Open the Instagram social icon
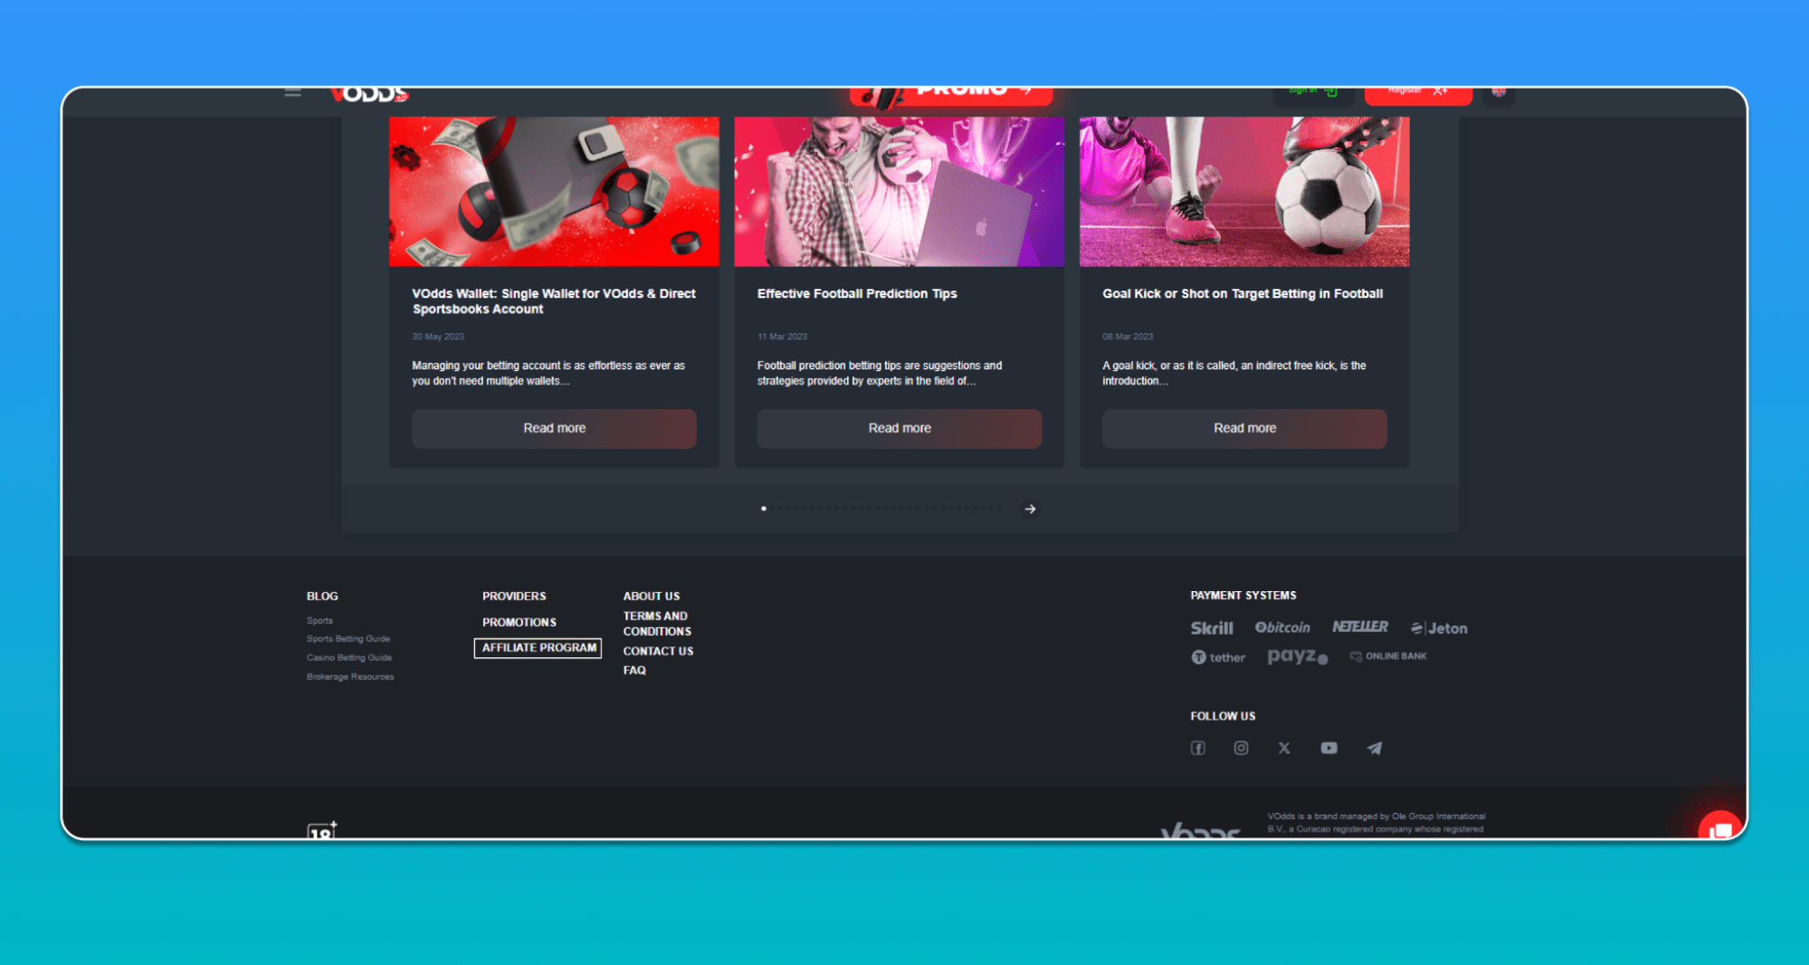The image size is (1809, 965). (1241, 748)
